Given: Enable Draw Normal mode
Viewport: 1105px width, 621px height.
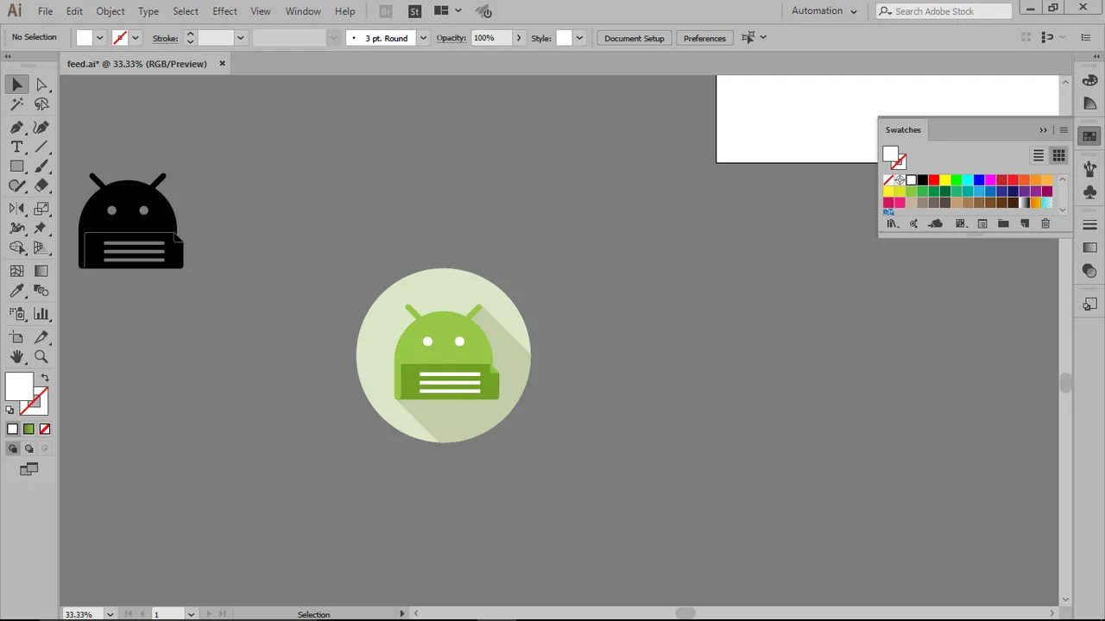Looking at the screenshot, I should click(x=12, y=448).
